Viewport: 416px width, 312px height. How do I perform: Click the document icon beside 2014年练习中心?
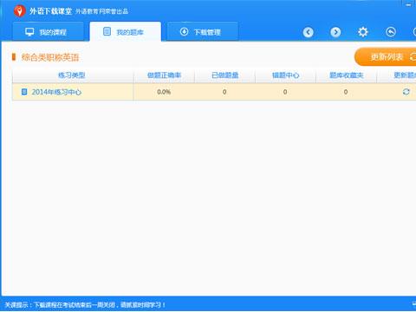click(24, 92)
